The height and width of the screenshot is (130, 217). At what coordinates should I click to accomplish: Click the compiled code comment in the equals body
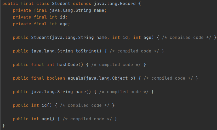[x=168, y=78]
